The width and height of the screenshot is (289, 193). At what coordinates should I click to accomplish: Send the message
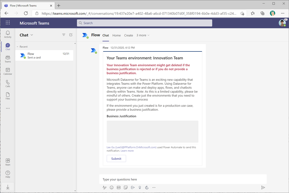(263, 188)
